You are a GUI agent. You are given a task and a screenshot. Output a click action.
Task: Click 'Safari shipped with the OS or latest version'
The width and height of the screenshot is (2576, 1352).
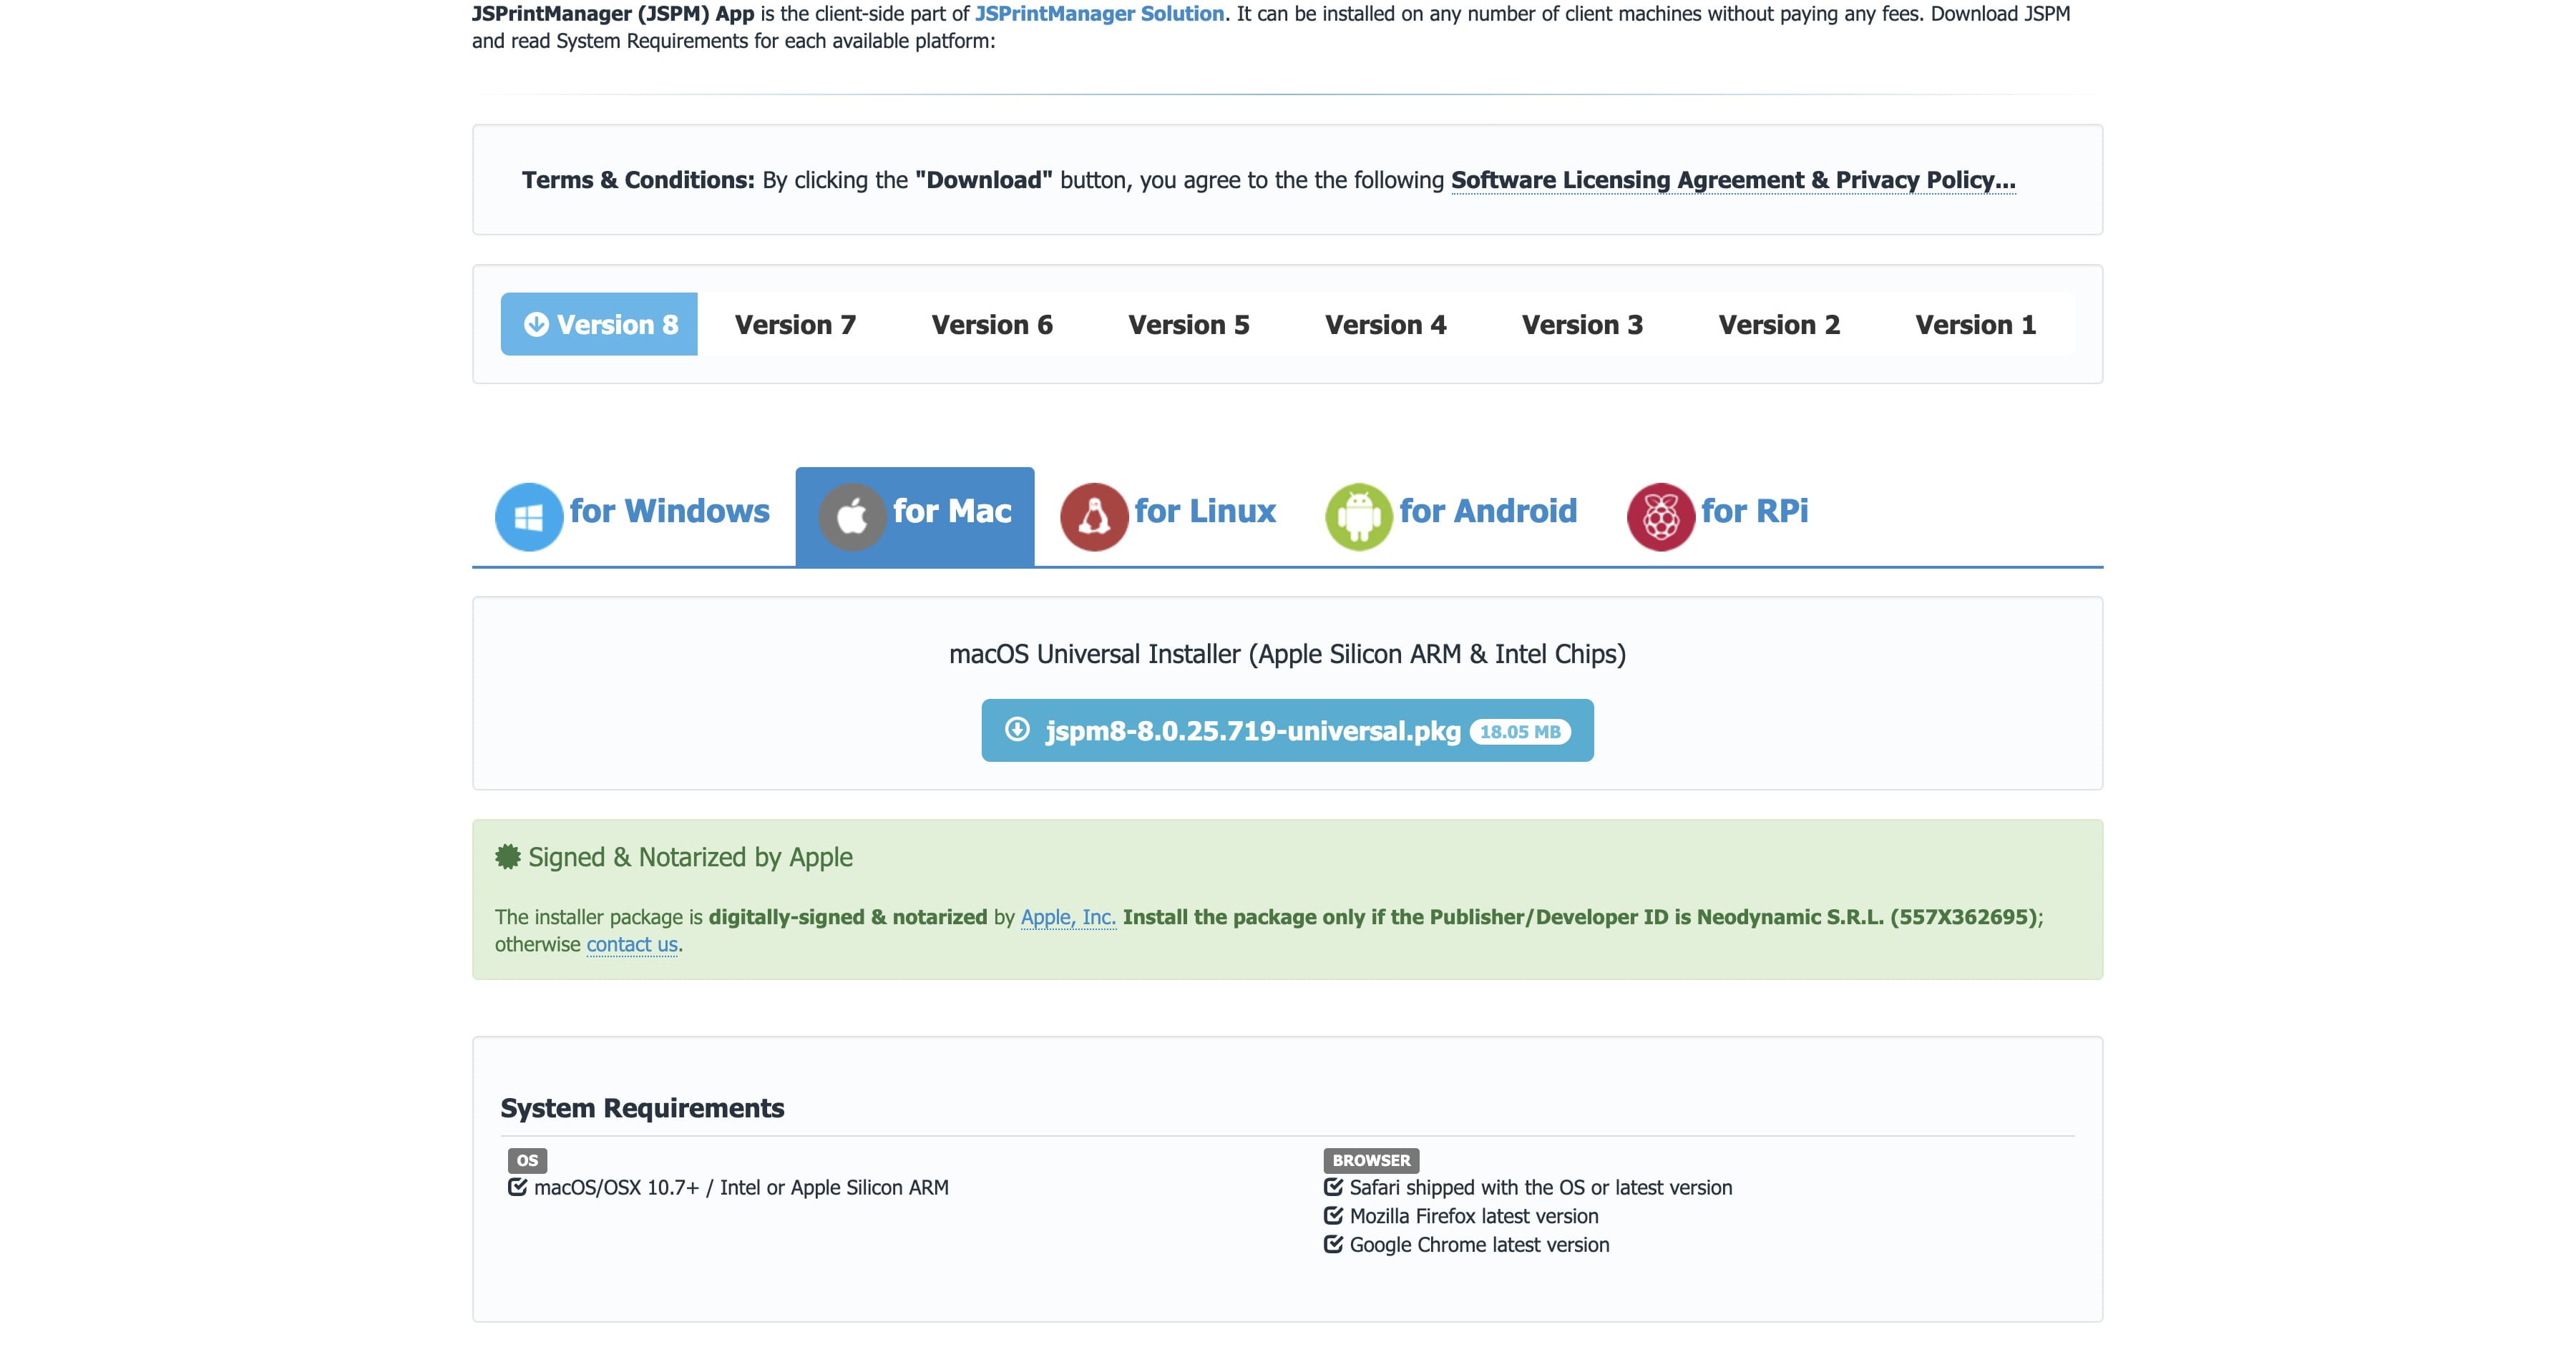pyautogui.click(x=1541, y=1187)
